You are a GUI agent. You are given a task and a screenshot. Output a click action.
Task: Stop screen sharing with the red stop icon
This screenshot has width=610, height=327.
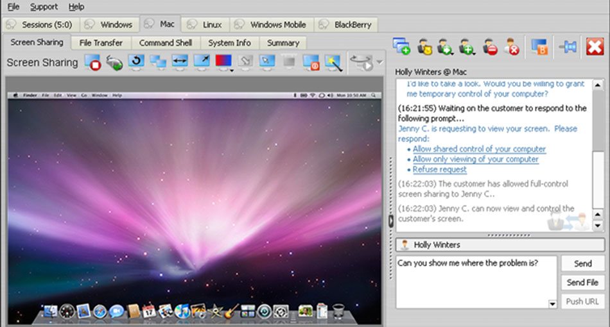92,62
